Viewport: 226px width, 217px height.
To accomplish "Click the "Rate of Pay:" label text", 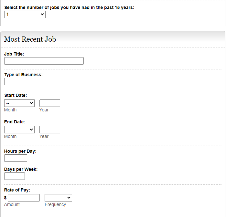I will click(17, 190).
